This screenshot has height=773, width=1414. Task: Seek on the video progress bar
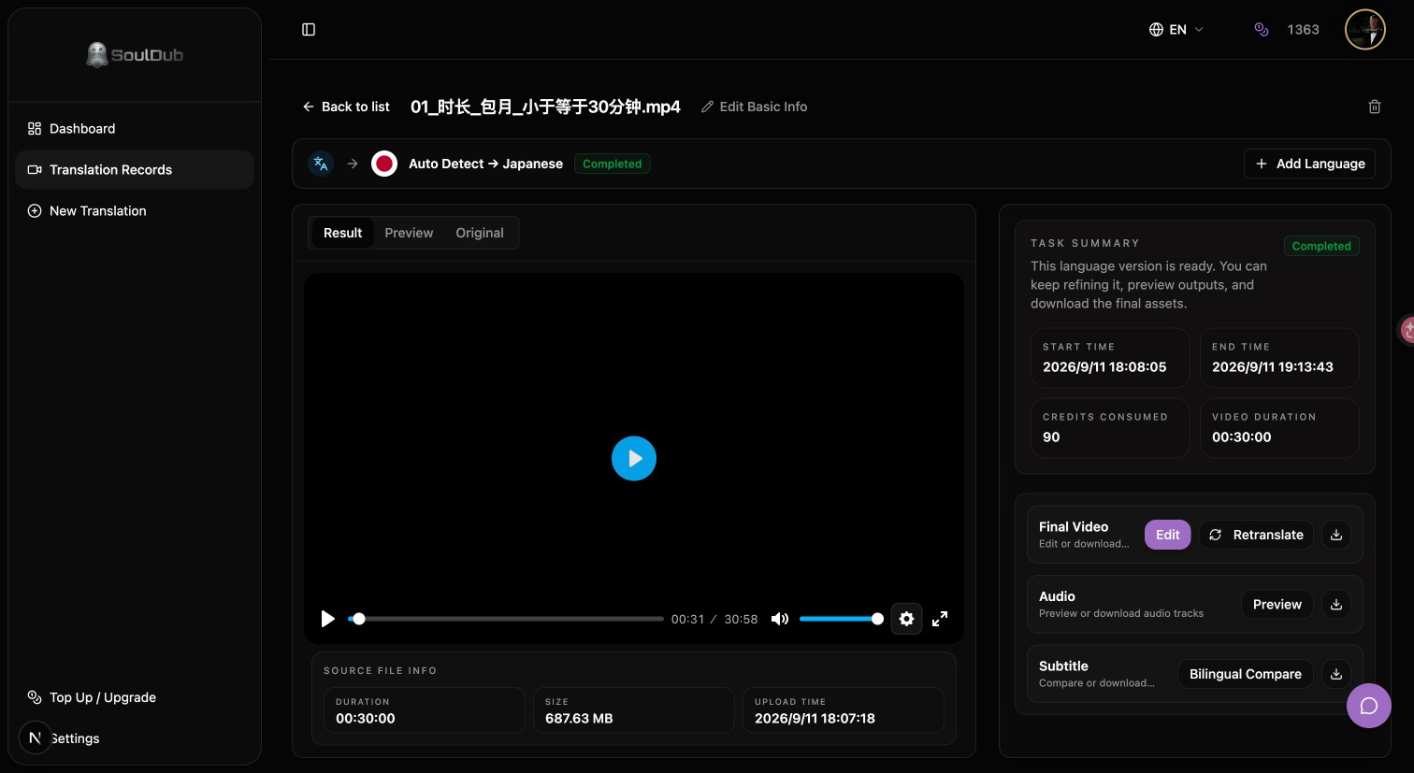[506, 619]
